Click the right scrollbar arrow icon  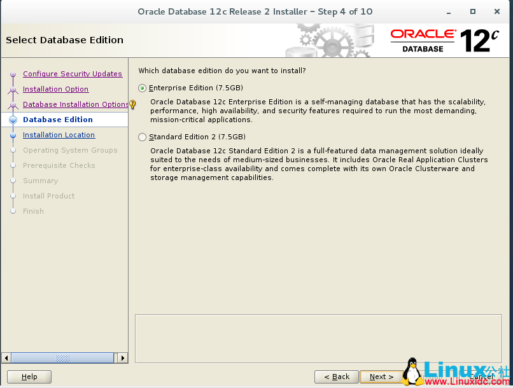pos(122,357)
